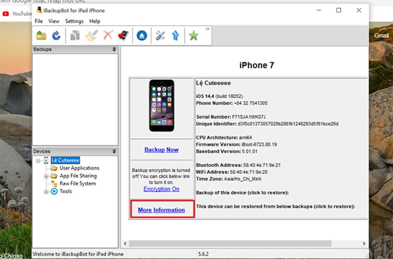Open backup folder toolbar icon
Image resolution: width=393 pixels, height=259 pixels.
click(41, 35)
